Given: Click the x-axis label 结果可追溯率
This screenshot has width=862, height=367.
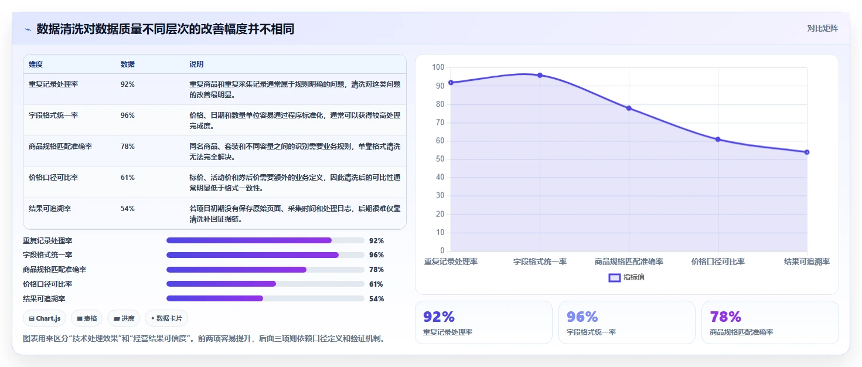Looking at the screenshot, I should (x=807, y=261).
